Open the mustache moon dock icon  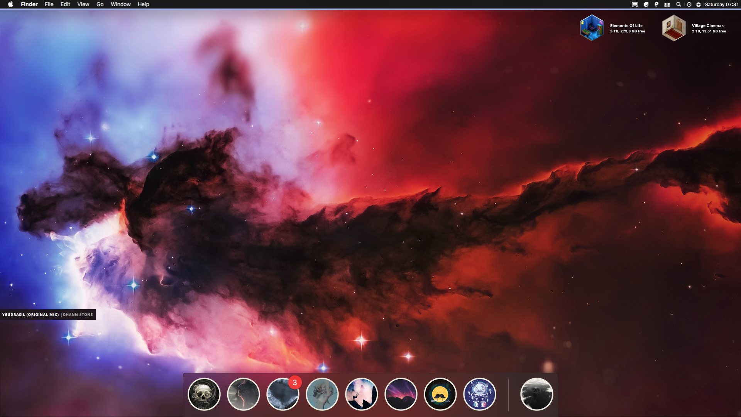440,394
